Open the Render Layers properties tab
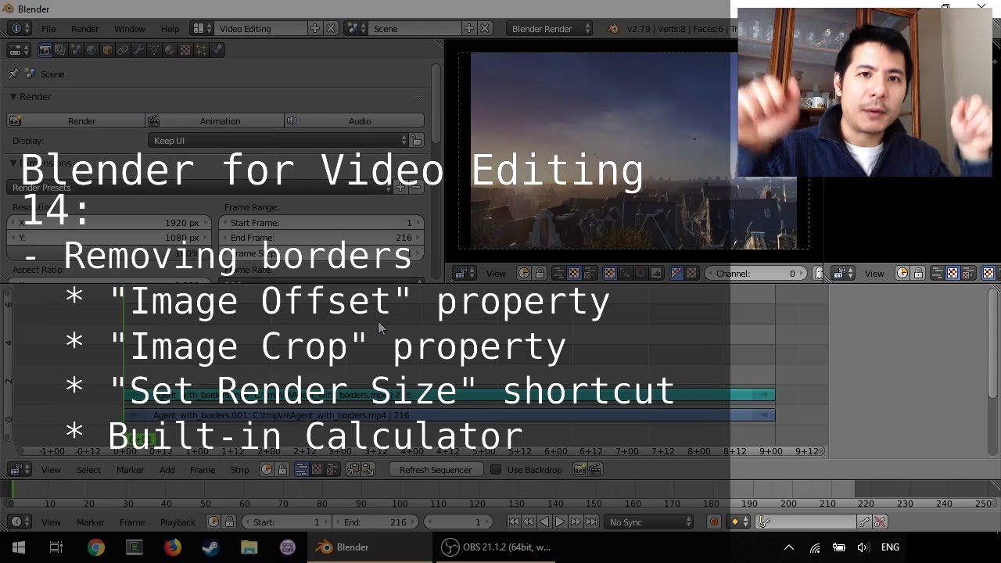The width and height of the screenshot is (1001, 563). click(x=60, y=50)
